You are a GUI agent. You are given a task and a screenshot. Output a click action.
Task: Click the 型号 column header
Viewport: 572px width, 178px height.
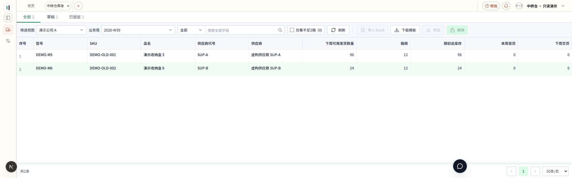[x=60, y=43]
